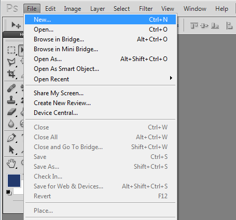Click the Align vertical centers icon
Viewport: 236px width, 220px height.
point(204,26)
